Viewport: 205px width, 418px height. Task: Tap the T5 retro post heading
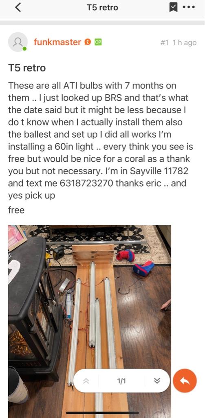[x=27, y=68]
